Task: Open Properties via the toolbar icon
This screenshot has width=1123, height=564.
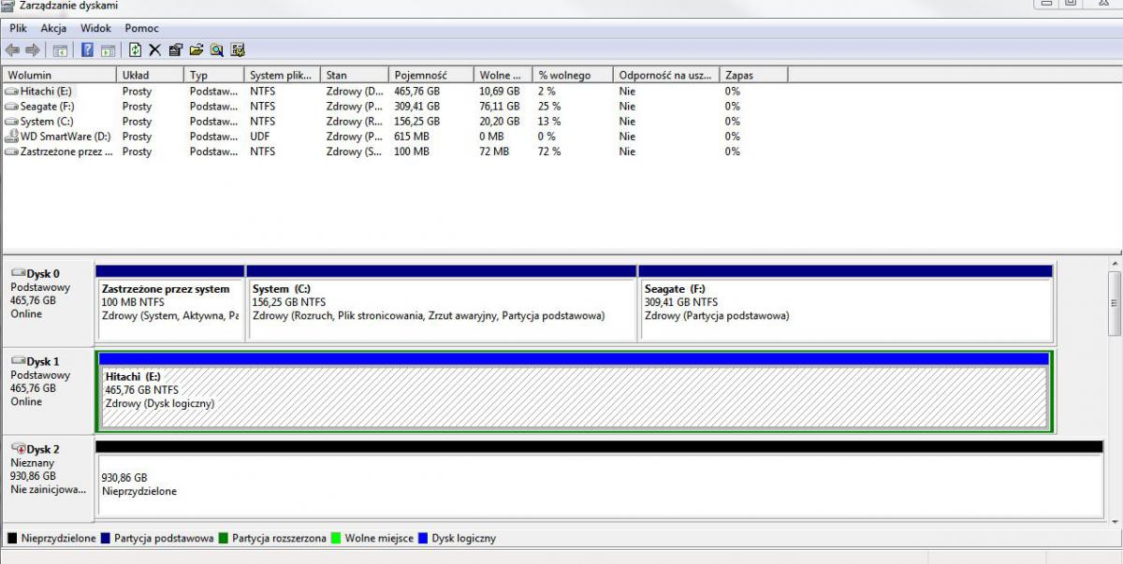Action: click(176, 50)
